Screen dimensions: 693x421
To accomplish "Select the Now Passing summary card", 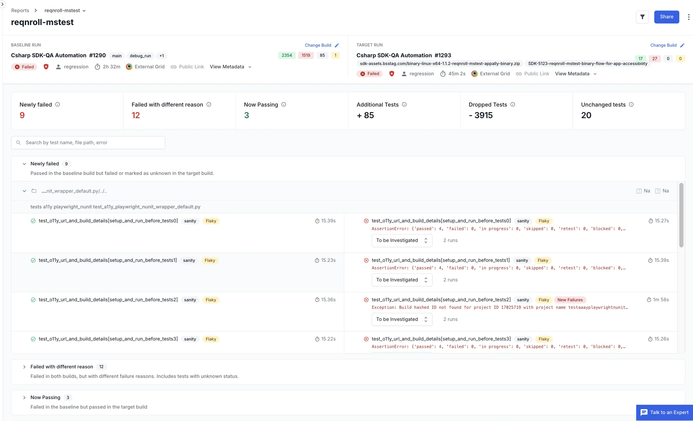I will point(292,111).
